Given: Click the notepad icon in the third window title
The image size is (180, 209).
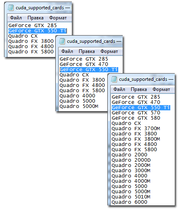Looking at the screenshot, I should (x=114, y=79).
